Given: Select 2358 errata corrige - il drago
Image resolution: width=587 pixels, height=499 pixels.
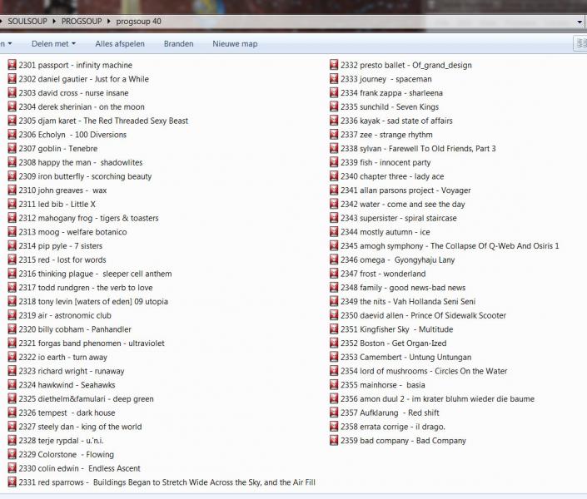Looking at the screenshot, I should click(x=387, y=427).
